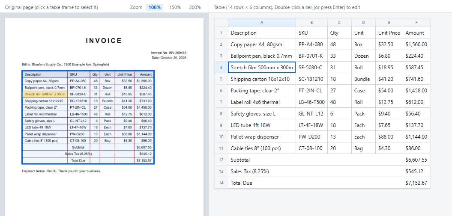
Task: Select 'Sales Tax (8.25%)' merged cell in grid
Action: (x=315, y=172)
